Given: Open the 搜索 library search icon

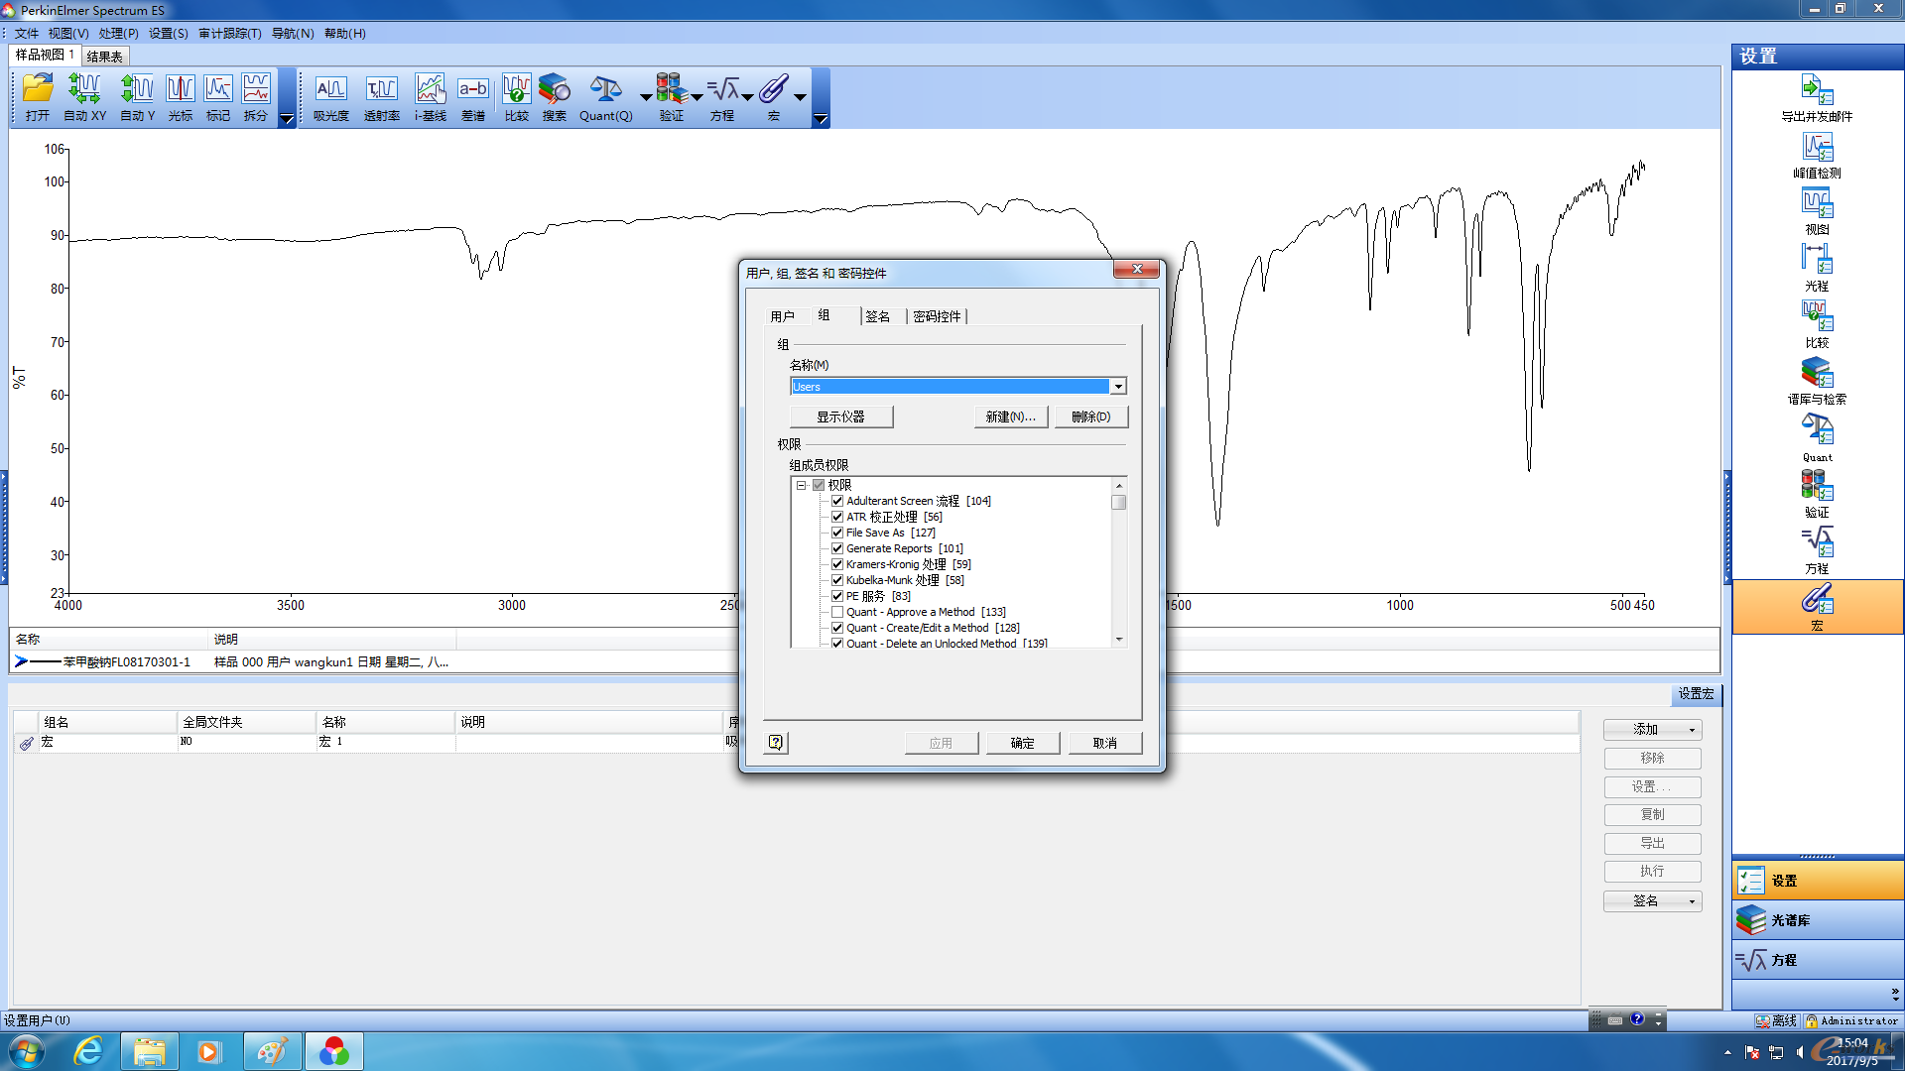Looking at the screenshot, I should click(x=554, y=97).
